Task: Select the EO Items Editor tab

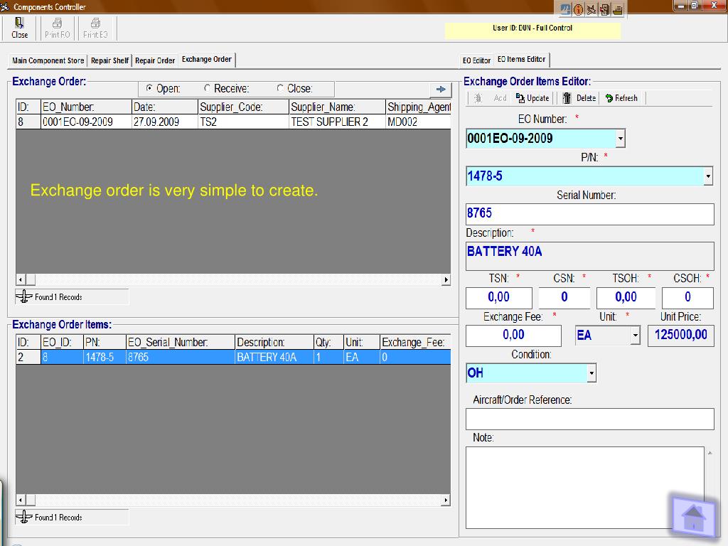Action: click(x=521, y=60)
